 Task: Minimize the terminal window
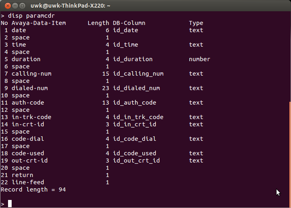14,6
